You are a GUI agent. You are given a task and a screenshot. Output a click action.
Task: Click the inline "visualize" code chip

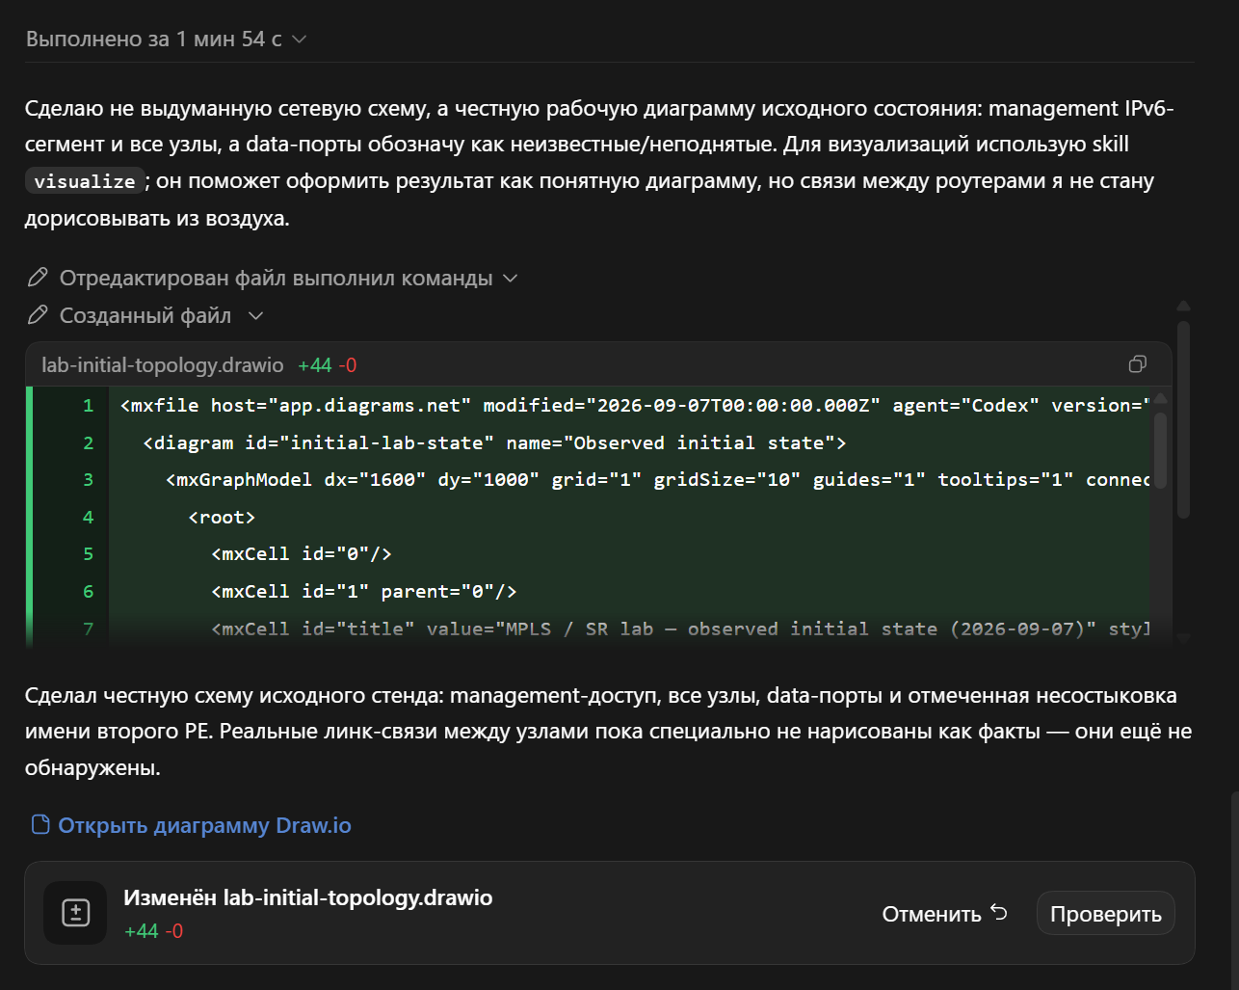coord(85,181)
